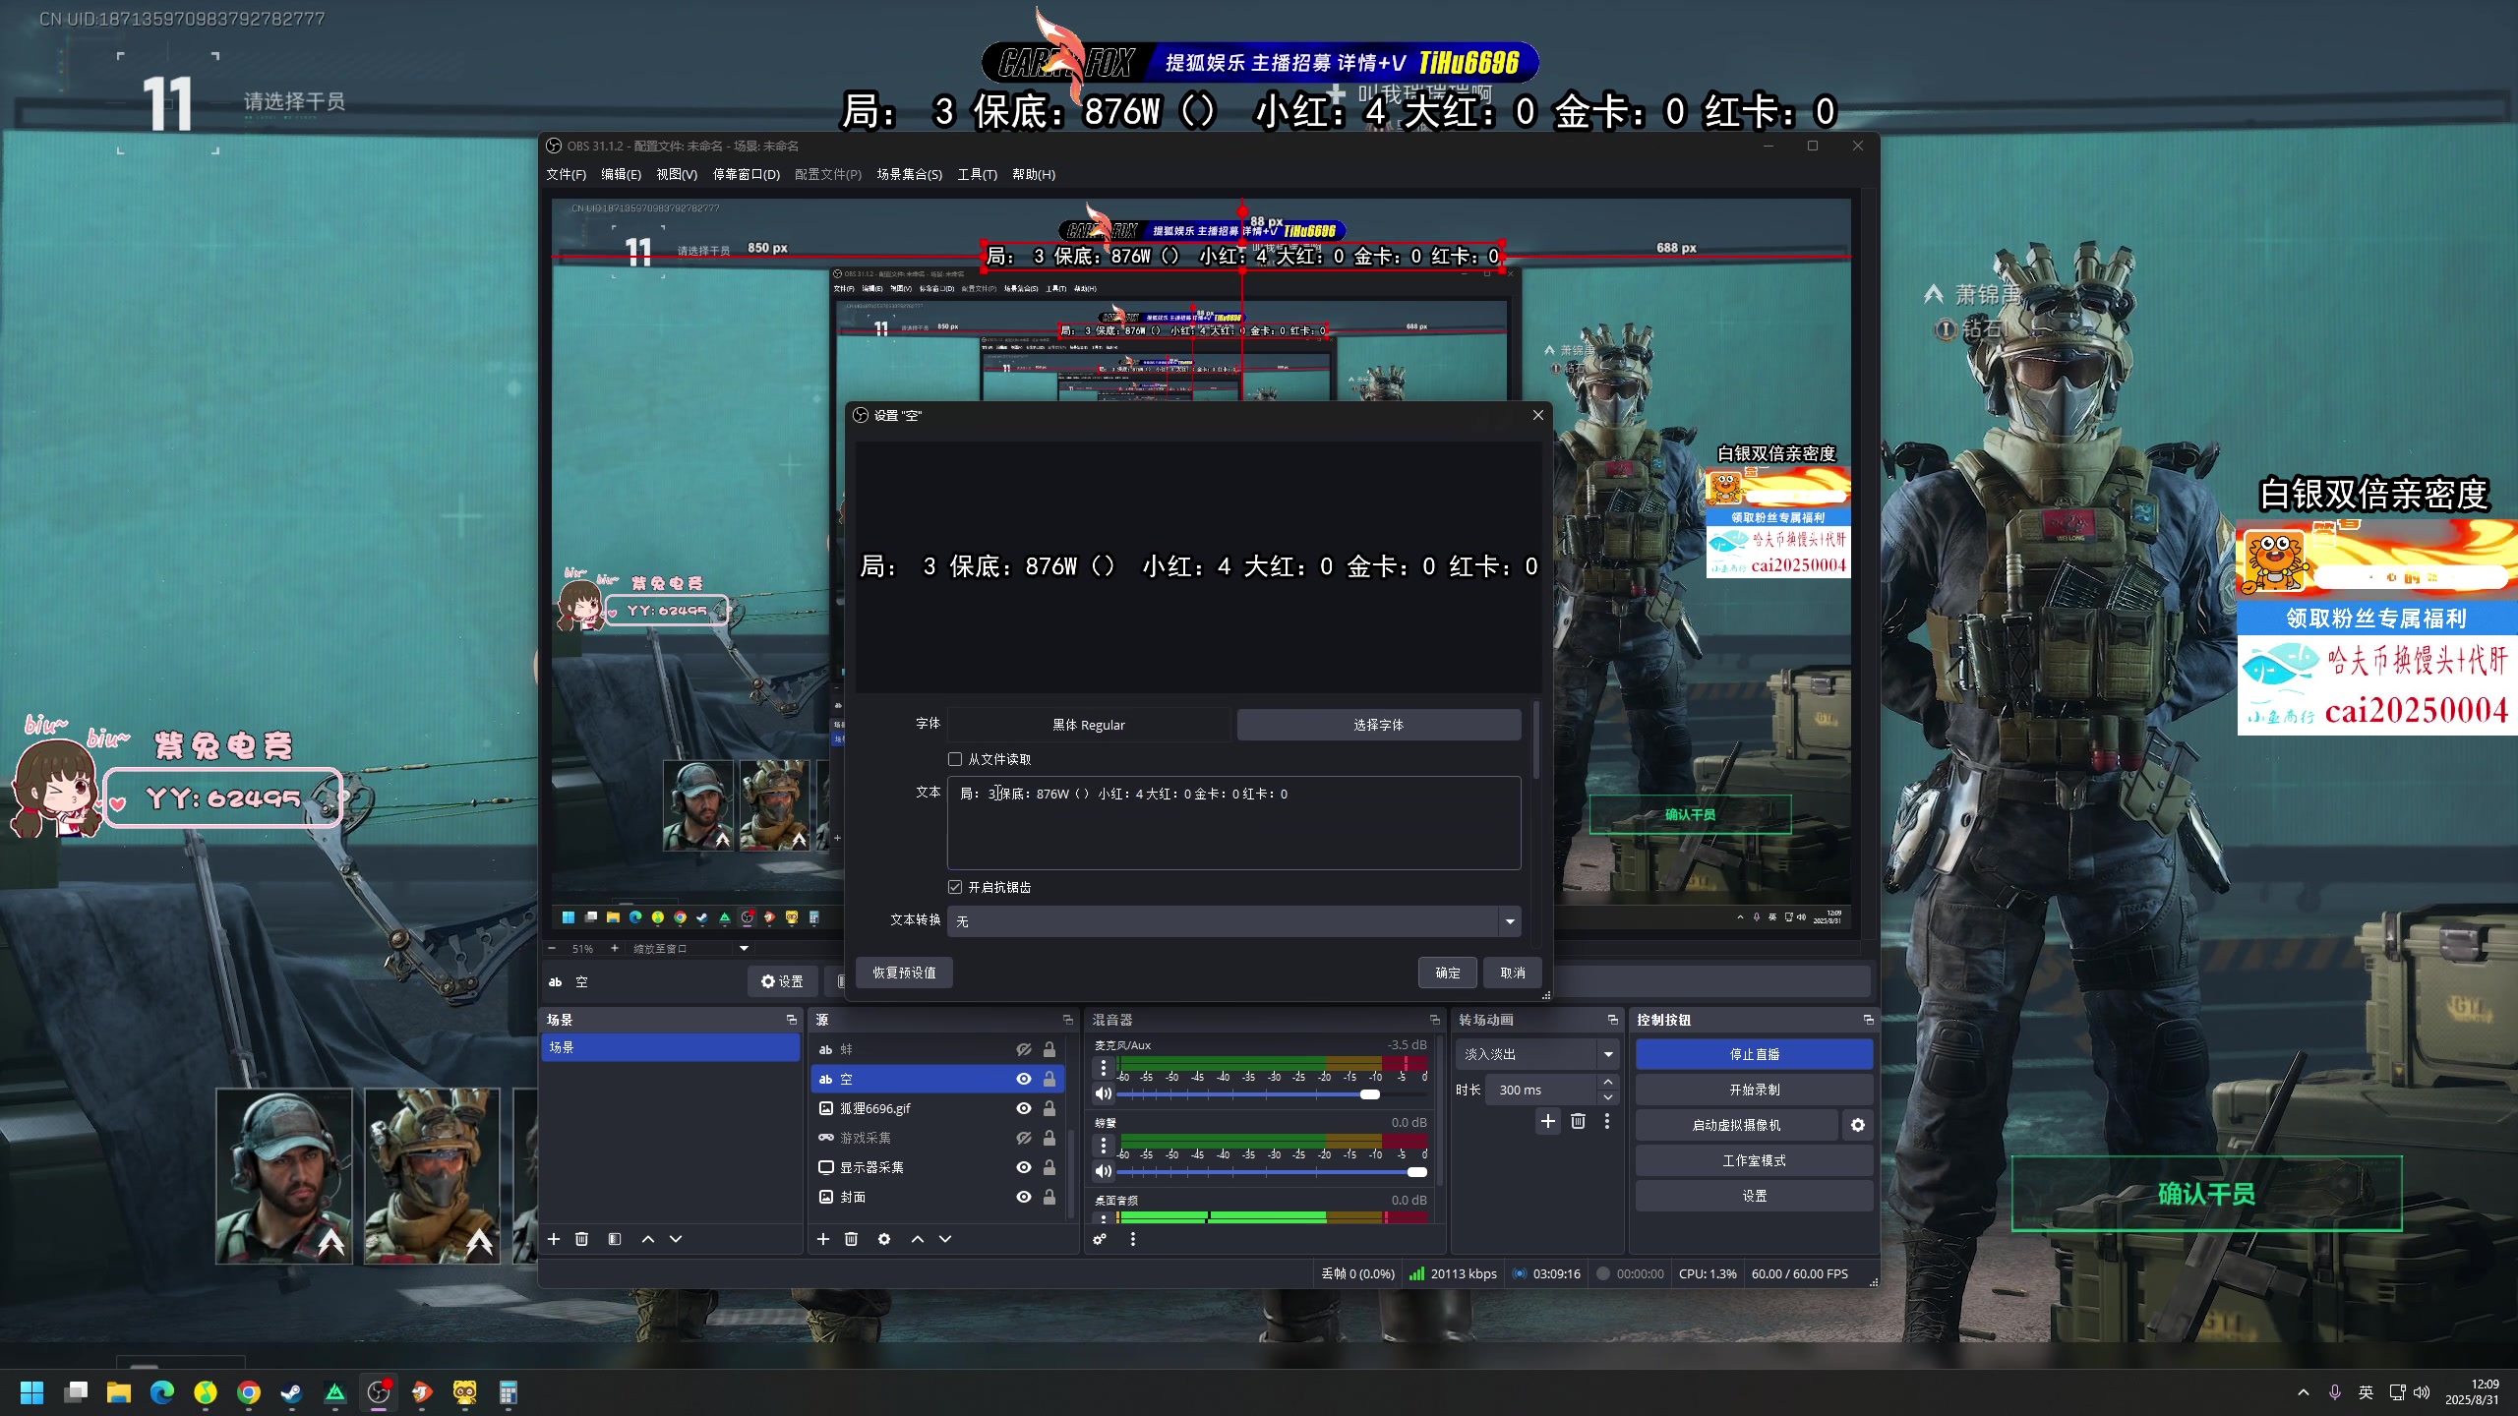
Task: Increase transition duration with up stepper
Action: tap(1608, 1083)
